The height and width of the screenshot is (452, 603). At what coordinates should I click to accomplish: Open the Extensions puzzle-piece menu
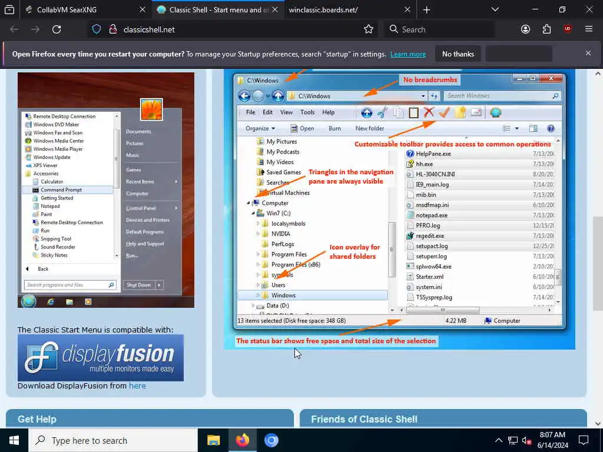point(546,29)
